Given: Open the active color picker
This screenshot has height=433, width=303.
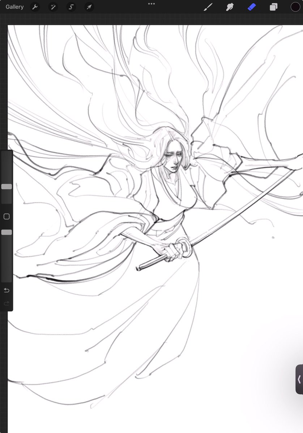Looking at the screenshot, I should click(295, 7).
